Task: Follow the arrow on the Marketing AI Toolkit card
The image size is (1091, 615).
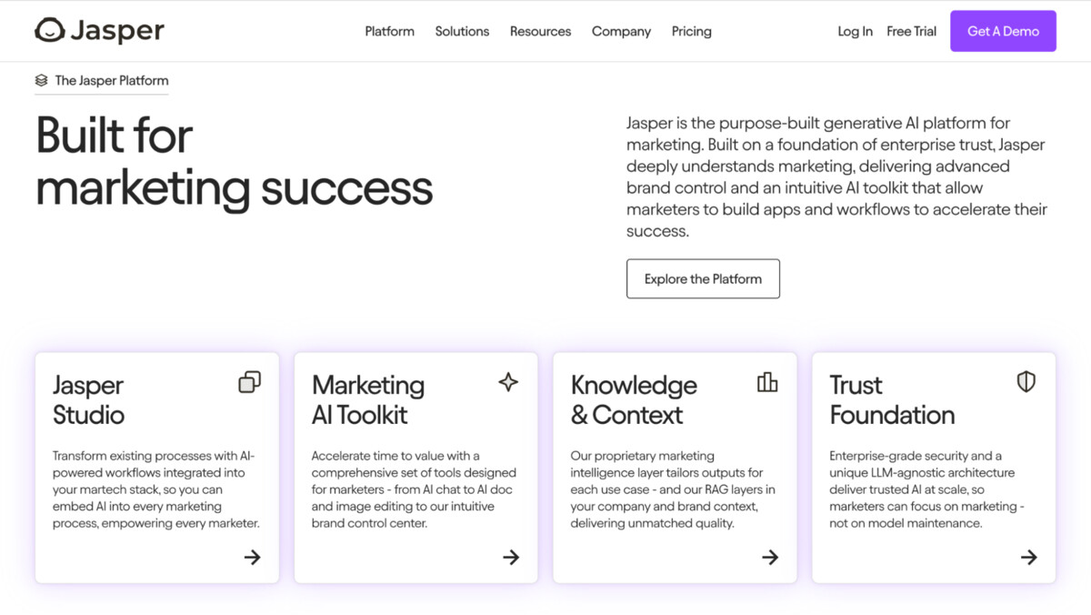Action: pos(512,557)
